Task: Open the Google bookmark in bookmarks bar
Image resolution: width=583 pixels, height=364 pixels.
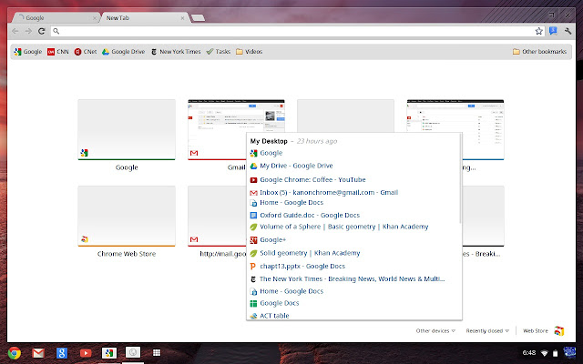Action: click(28, 52)
